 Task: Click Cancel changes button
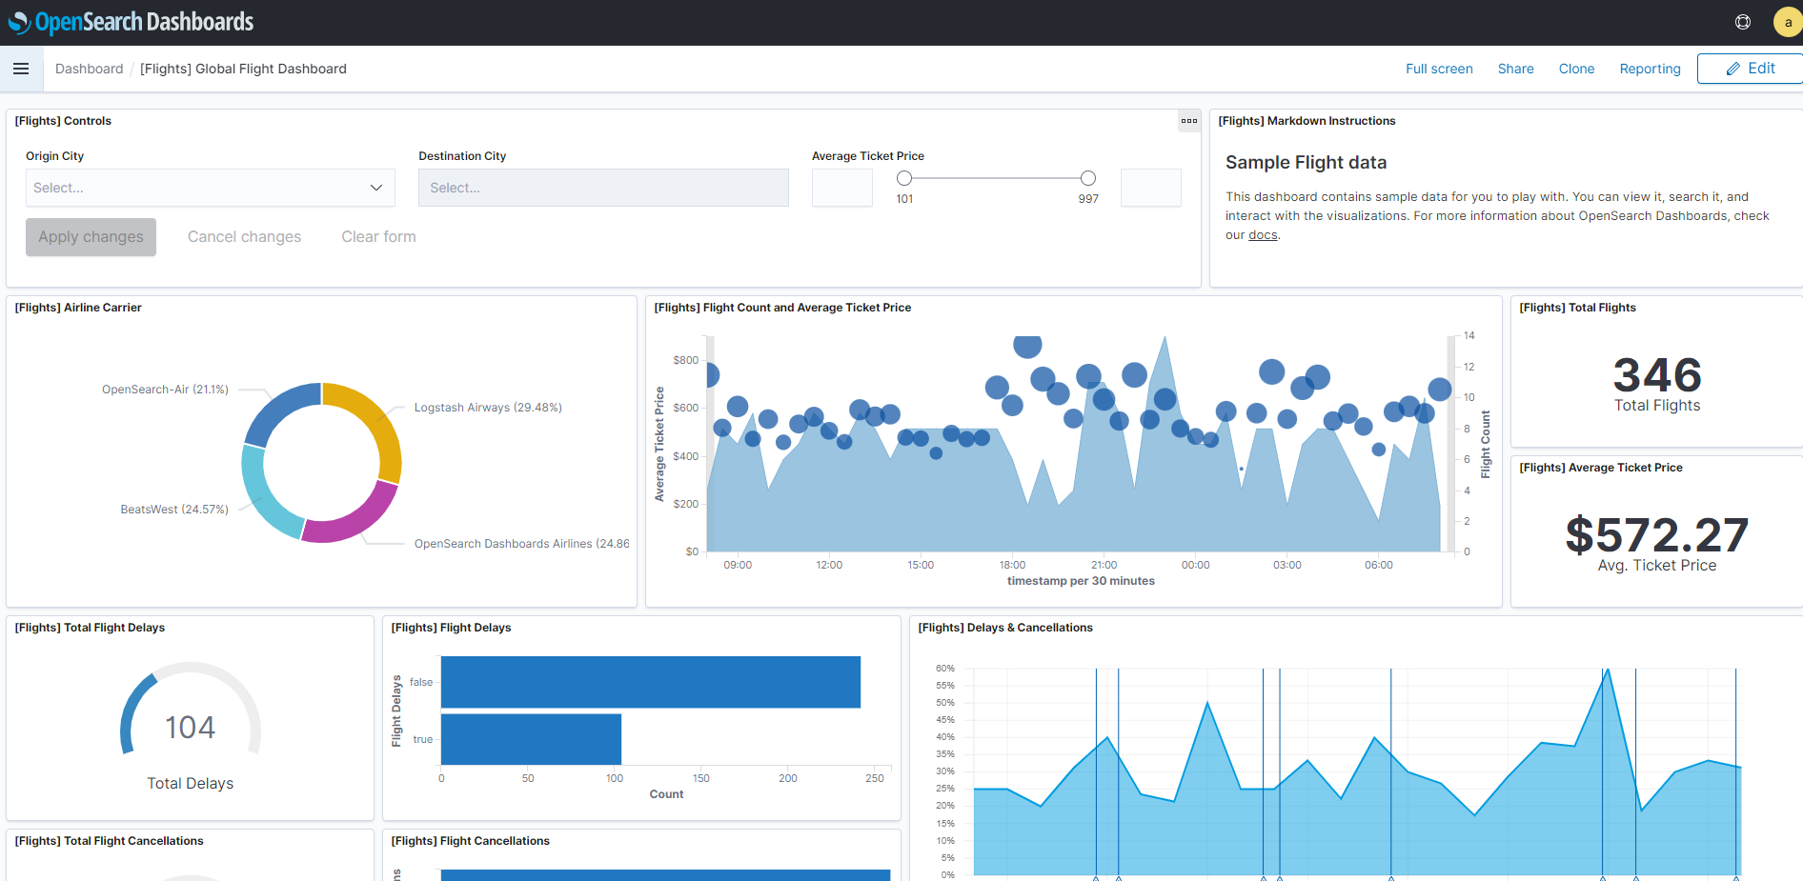pyautogui.click(x=244, y=237)
